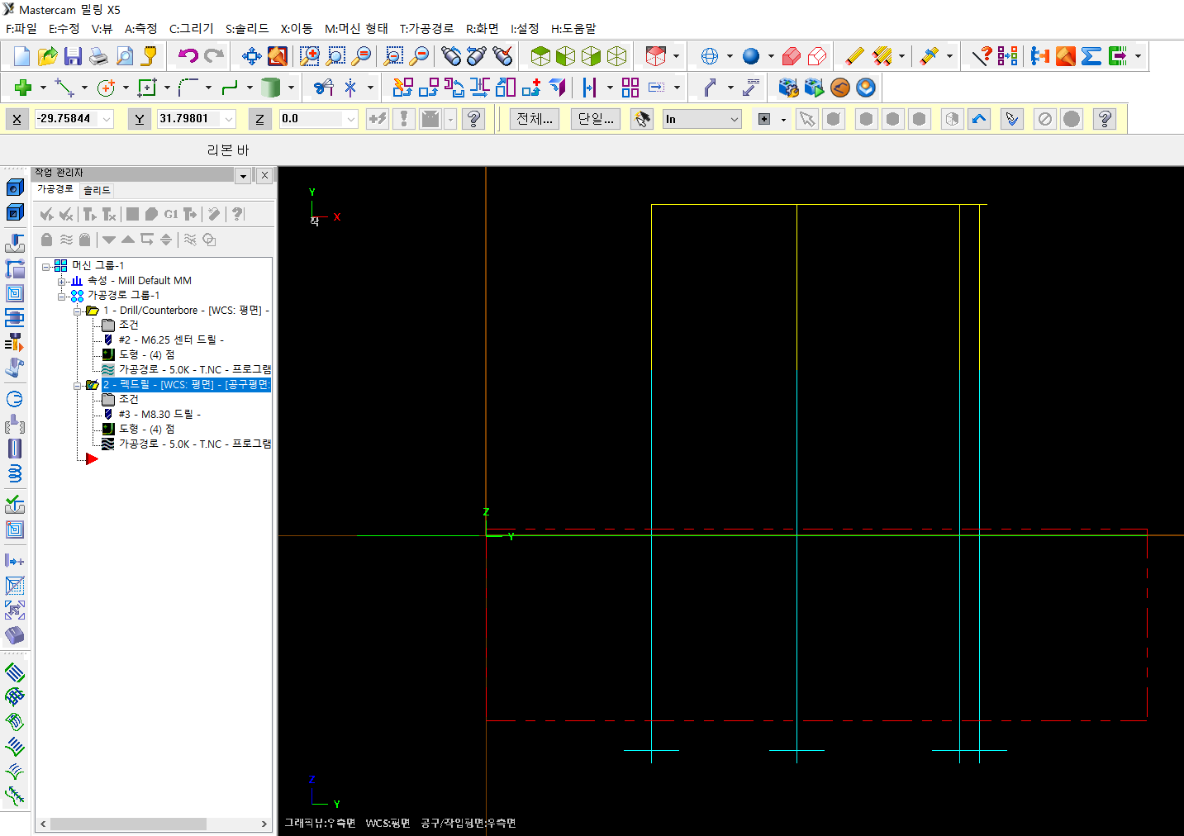This screenshot has height=836, width=1184.
Task: Click the trim scissors icon
Action: [323, 88]
